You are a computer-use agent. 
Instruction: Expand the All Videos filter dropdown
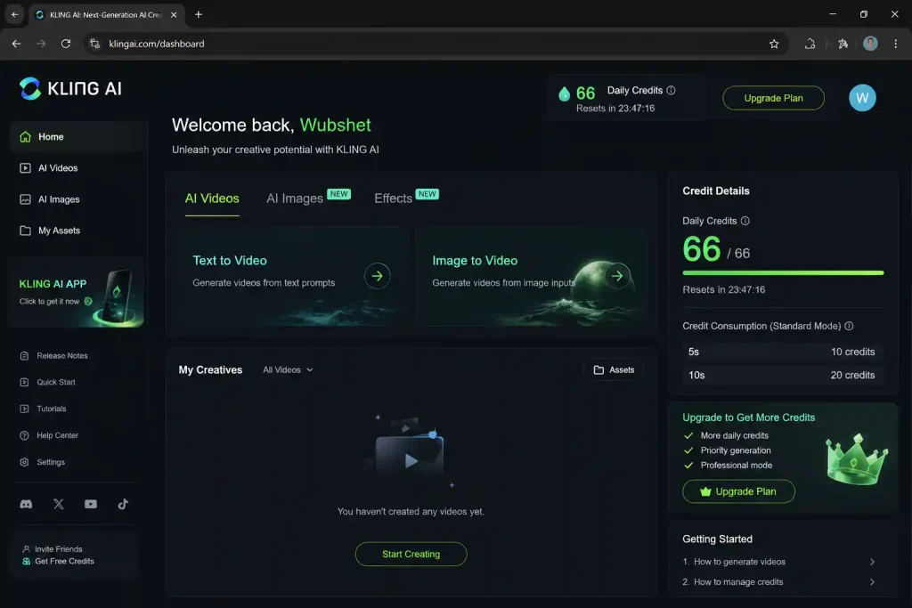point(288,369)
